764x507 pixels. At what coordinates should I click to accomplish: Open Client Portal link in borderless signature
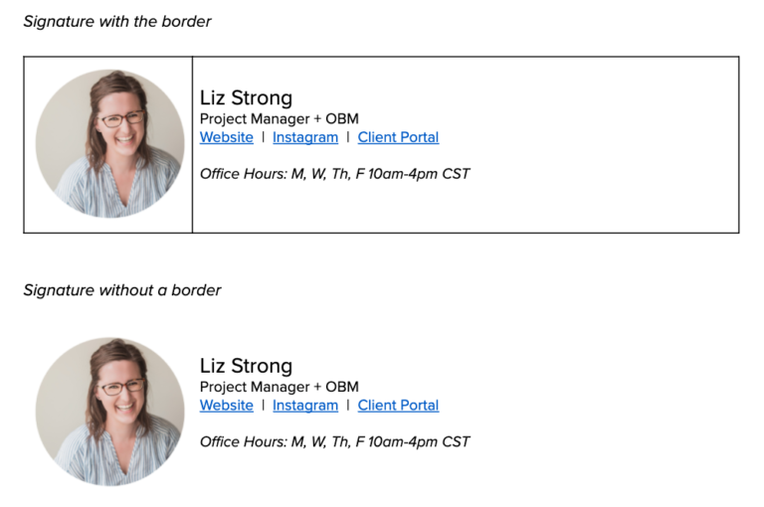click(398, 405)
